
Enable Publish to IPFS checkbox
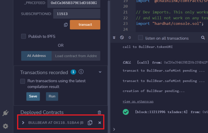point(24,36)
